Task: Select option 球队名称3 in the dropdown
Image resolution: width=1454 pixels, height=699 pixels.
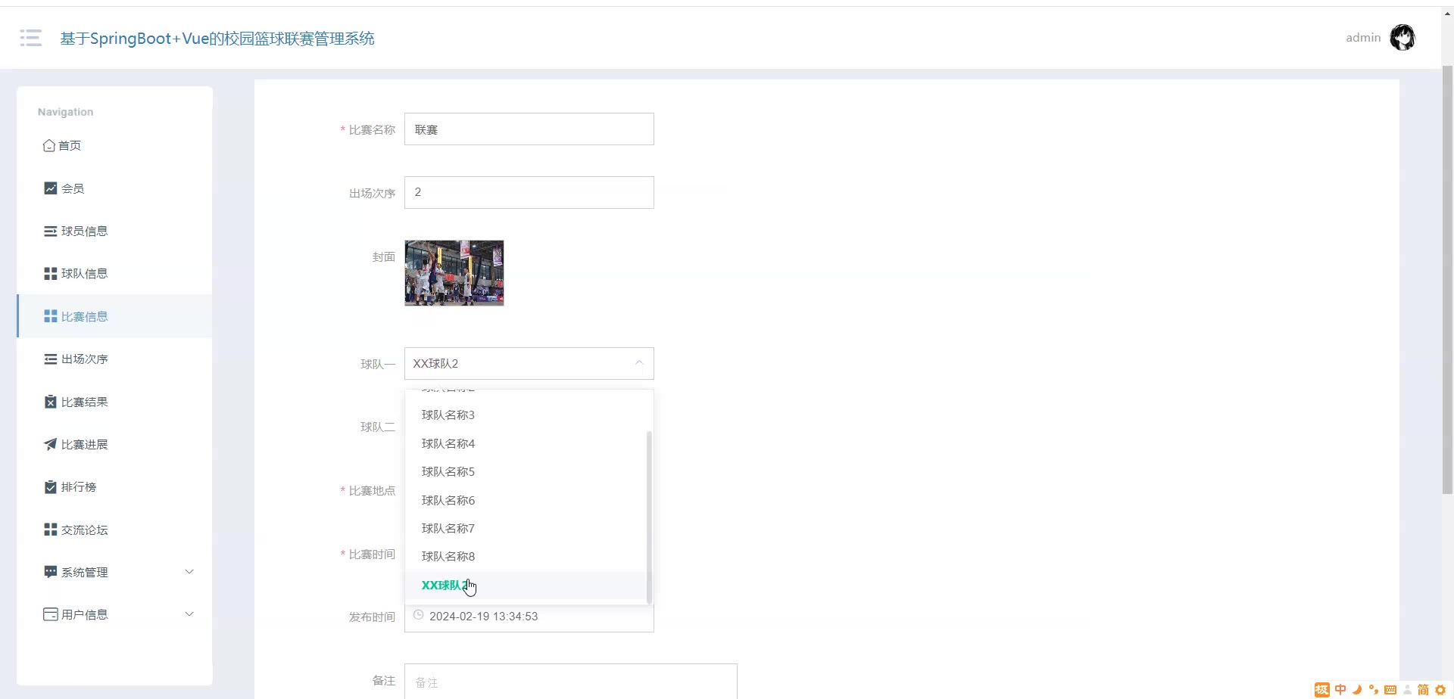Action: point(526,415)
